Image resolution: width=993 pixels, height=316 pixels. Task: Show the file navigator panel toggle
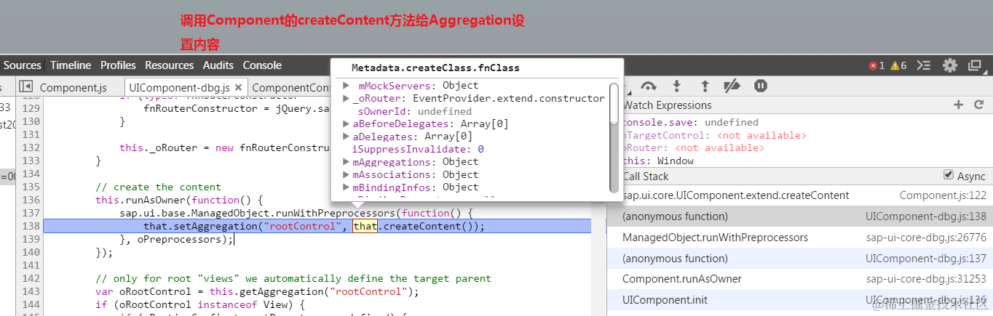click(x=25, y=86)
